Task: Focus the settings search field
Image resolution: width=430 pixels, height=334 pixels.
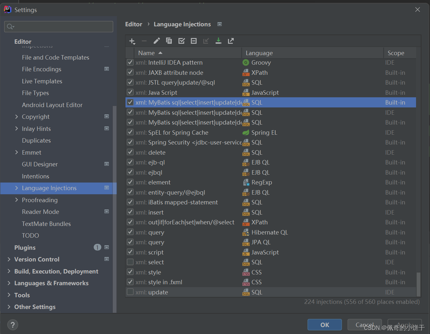Action: (59, 27)
